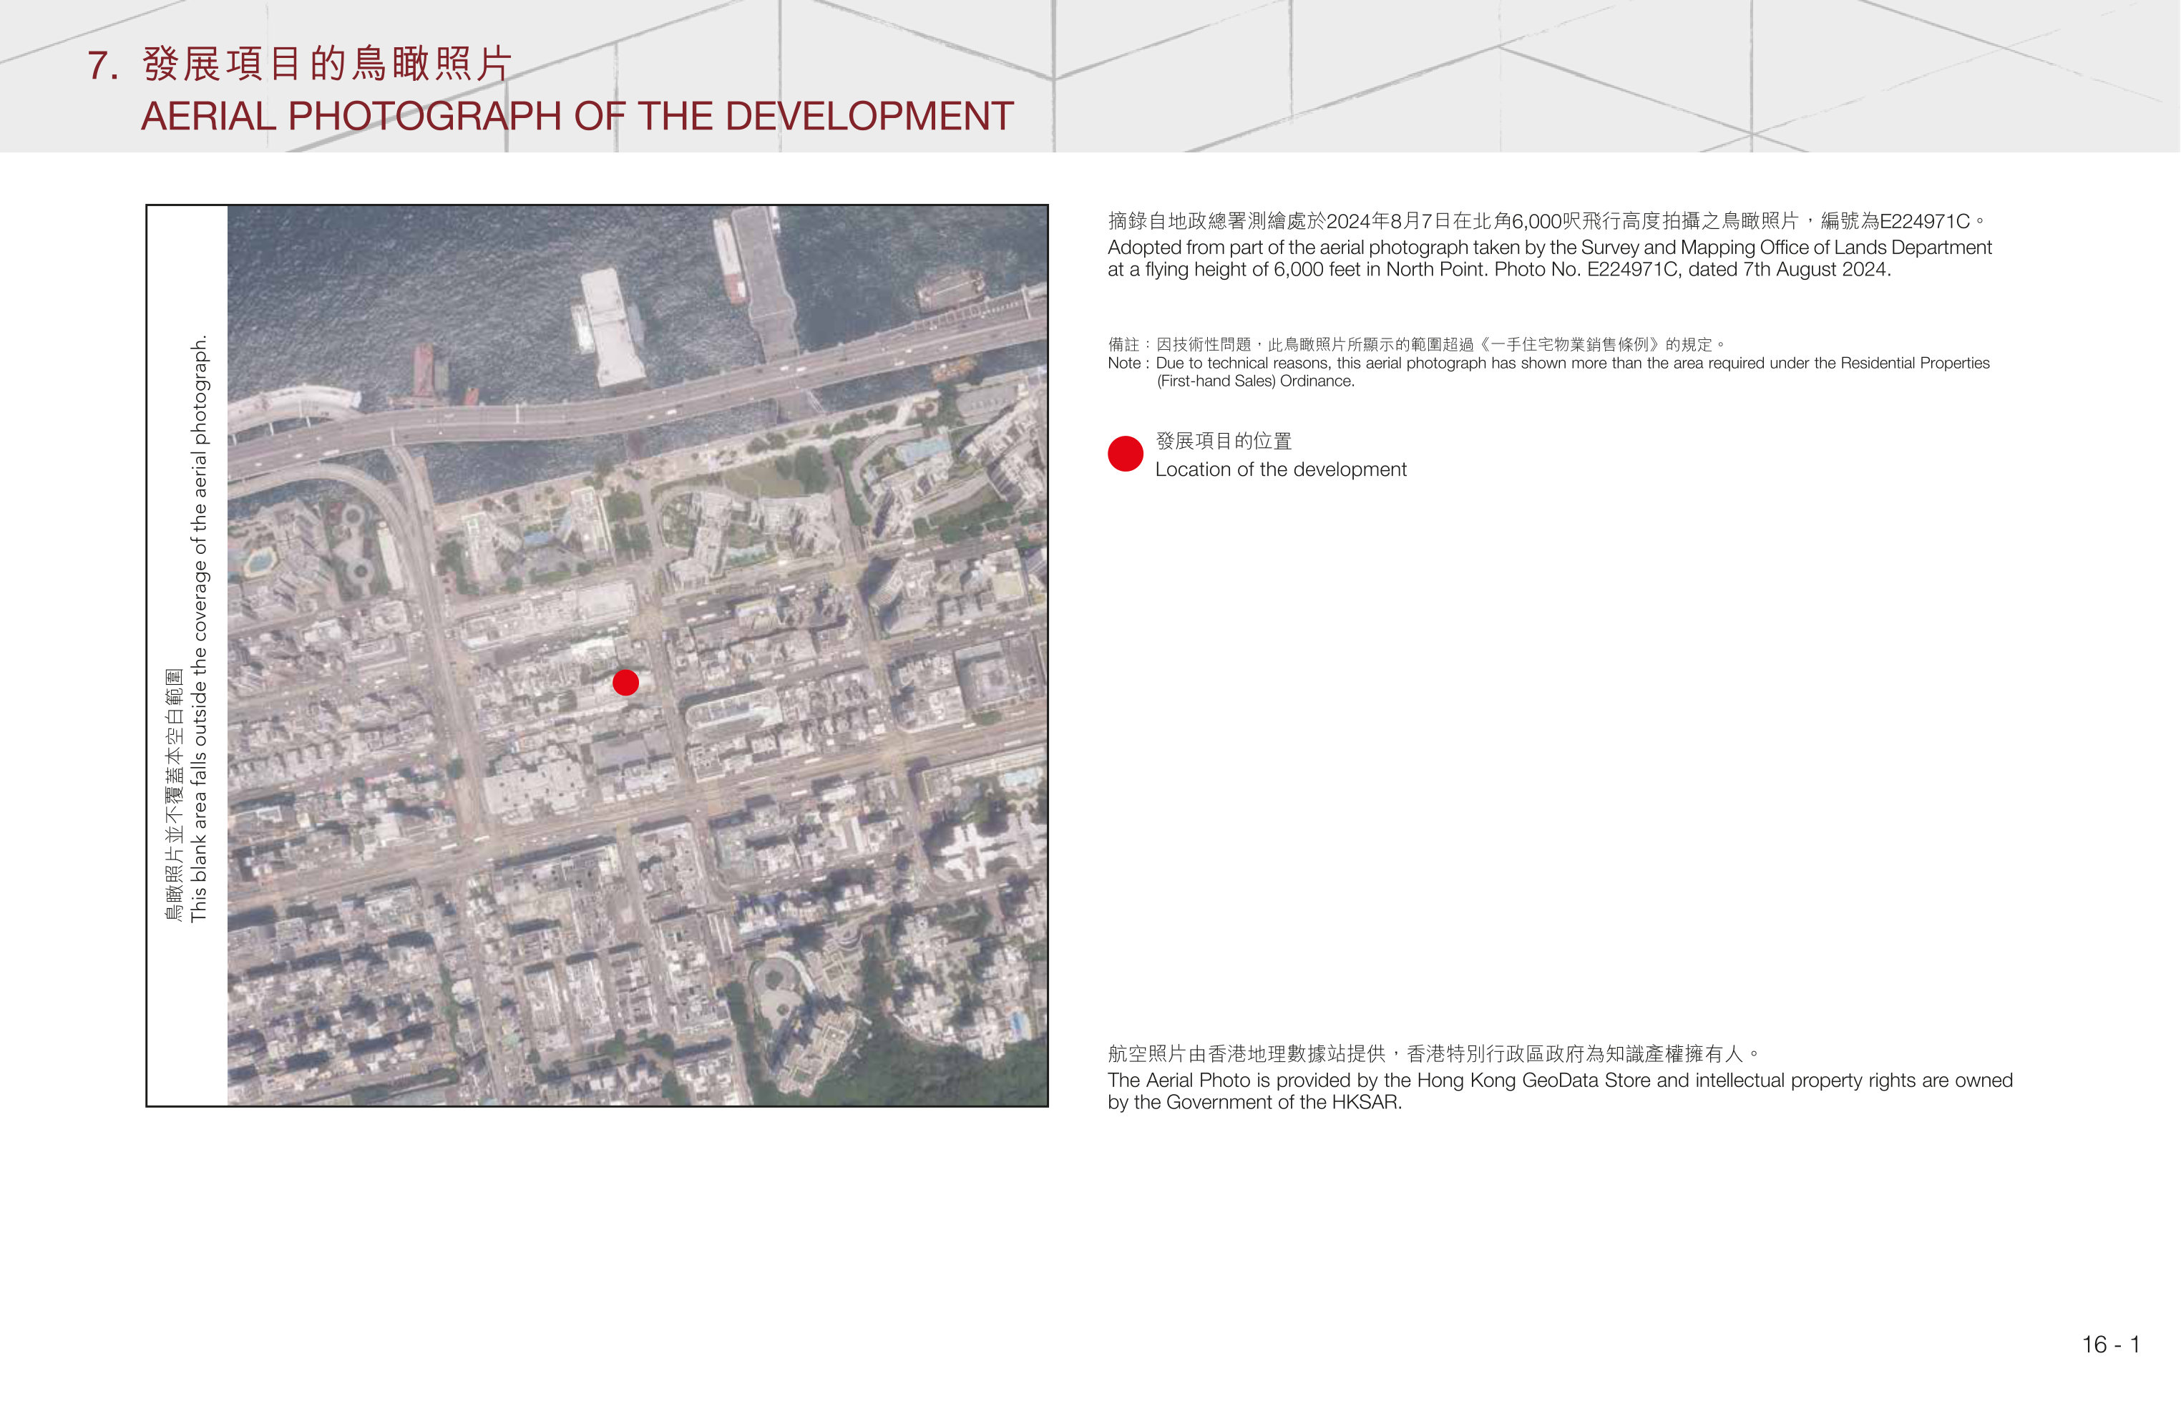Click the heading AERIAL PHOTOGRAPH OF THE DEVELOPMENT
Viewport: 2181px width, 1409px height.
coord(577,116)
